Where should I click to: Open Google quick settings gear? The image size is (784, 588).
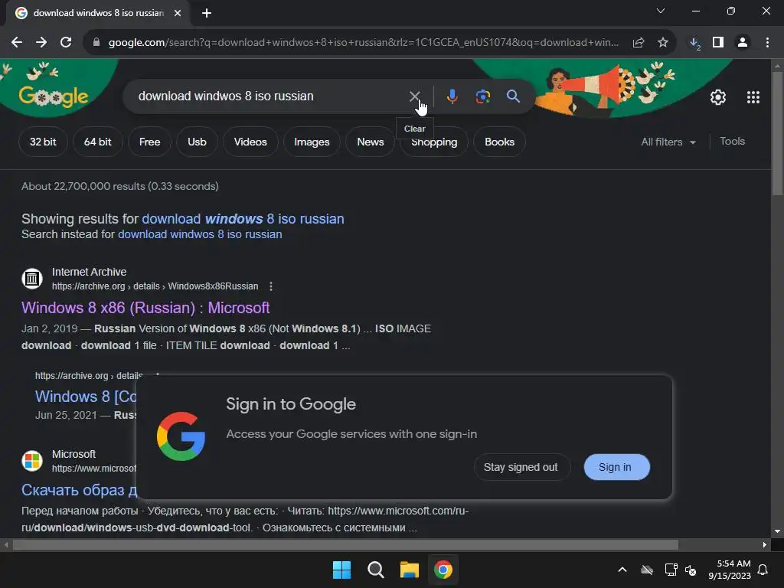coord(718,97)
